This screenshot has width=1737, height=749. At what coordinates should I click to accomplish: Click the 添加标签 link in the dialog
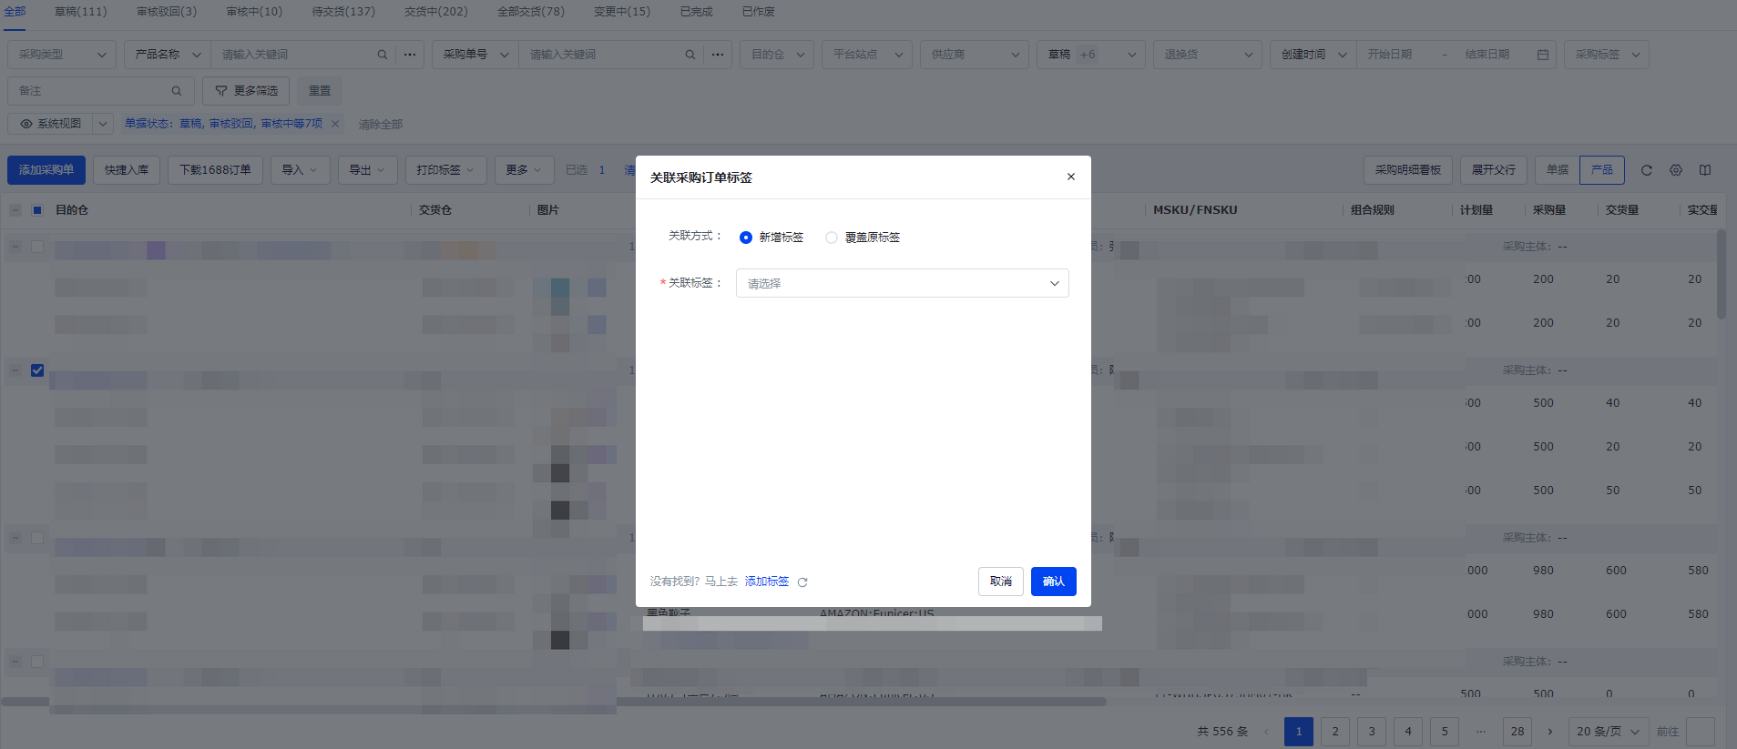point(767,582)
